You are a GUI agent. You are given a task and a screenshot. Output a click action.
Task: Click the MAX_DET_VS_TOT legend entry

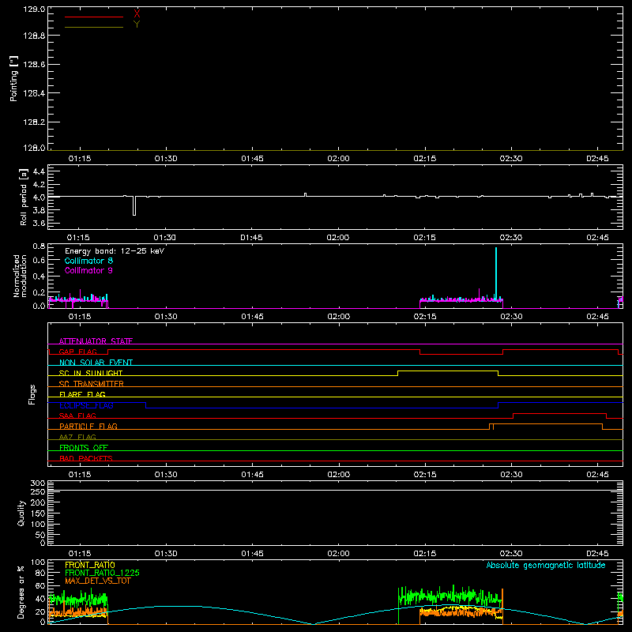[x=98, y=581]
